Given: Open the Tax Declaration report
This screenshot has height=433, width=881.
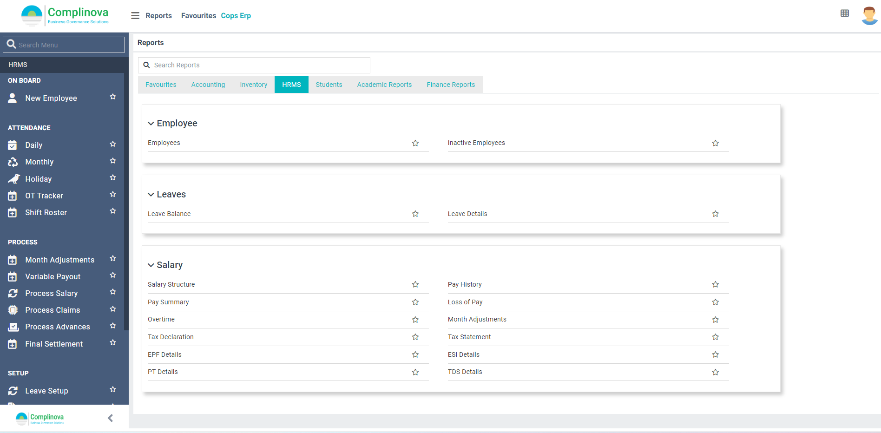Looking at the screenshot, I should click(171, 337).
